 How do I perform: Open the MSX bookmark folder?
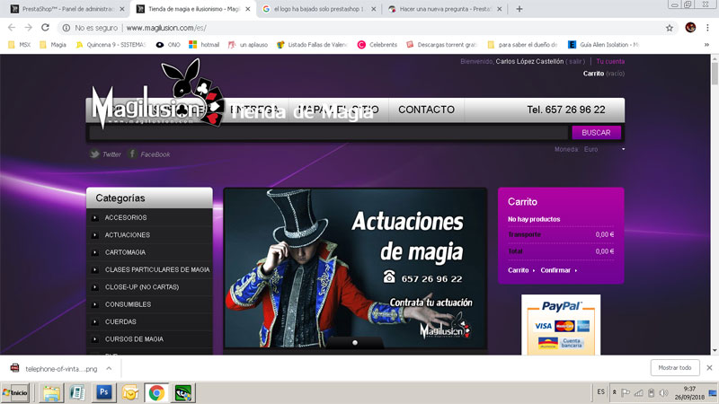coord(20,44)
